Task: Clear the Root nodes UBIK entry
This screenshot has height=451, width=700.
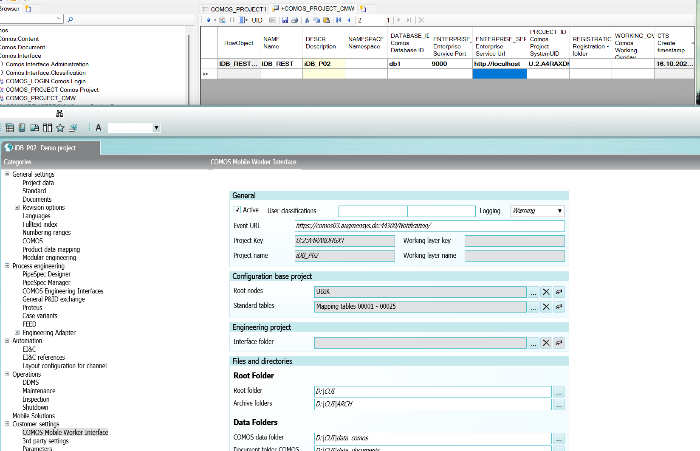Action: tap(546, 292)
